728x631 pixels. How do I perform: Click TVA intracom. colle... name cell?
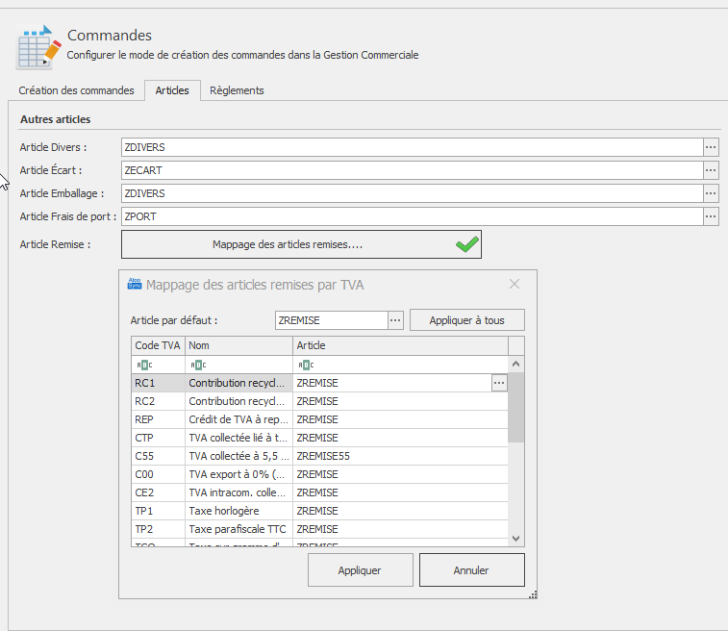click(x=238, y=492)
